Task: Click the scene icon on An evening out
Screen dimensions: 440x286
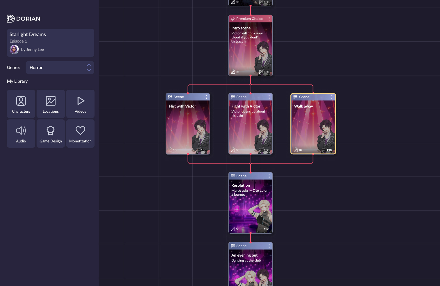Action: click(x=233, y=246)
